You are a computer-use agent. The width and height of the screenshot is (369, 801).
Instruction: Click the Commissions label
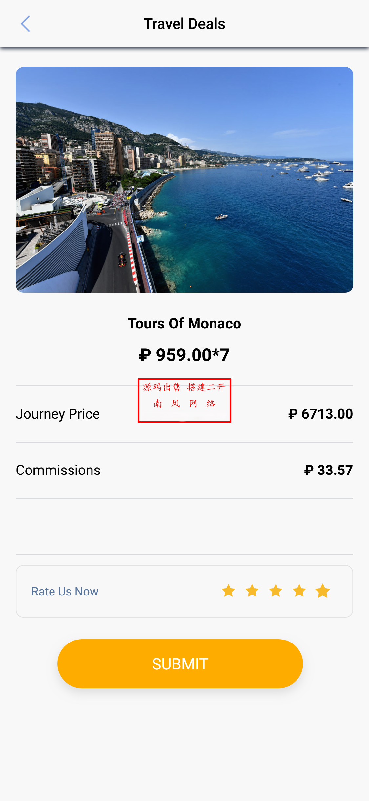point(58,470)
